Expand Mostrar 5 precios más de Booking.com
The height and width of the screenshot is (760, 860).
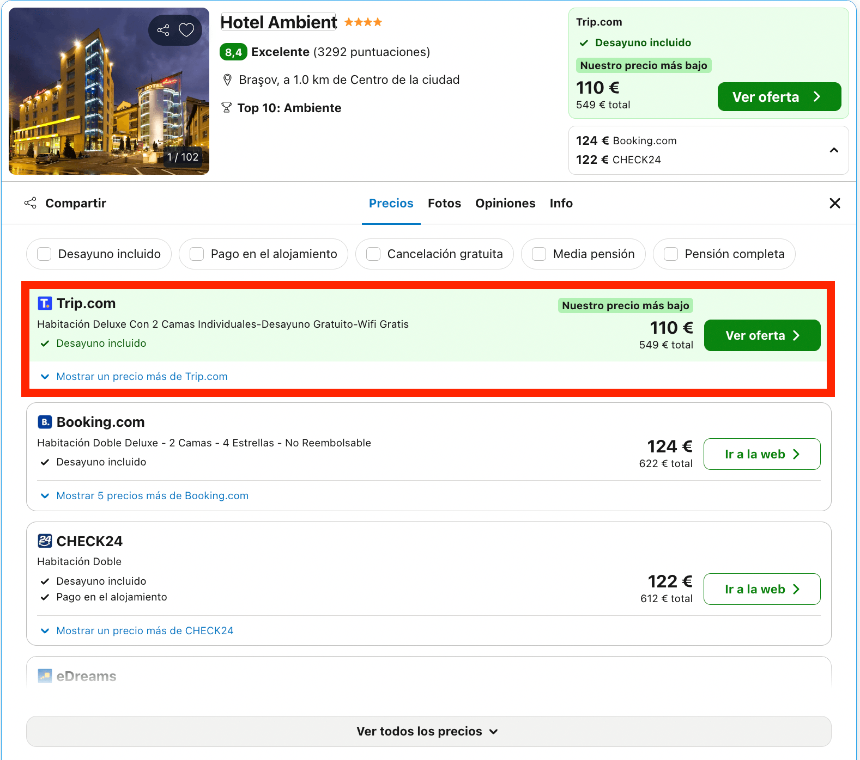click(144, 495)
